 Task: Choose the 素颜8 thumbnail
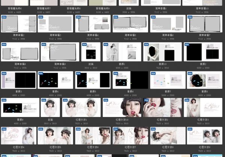point(204,80)
